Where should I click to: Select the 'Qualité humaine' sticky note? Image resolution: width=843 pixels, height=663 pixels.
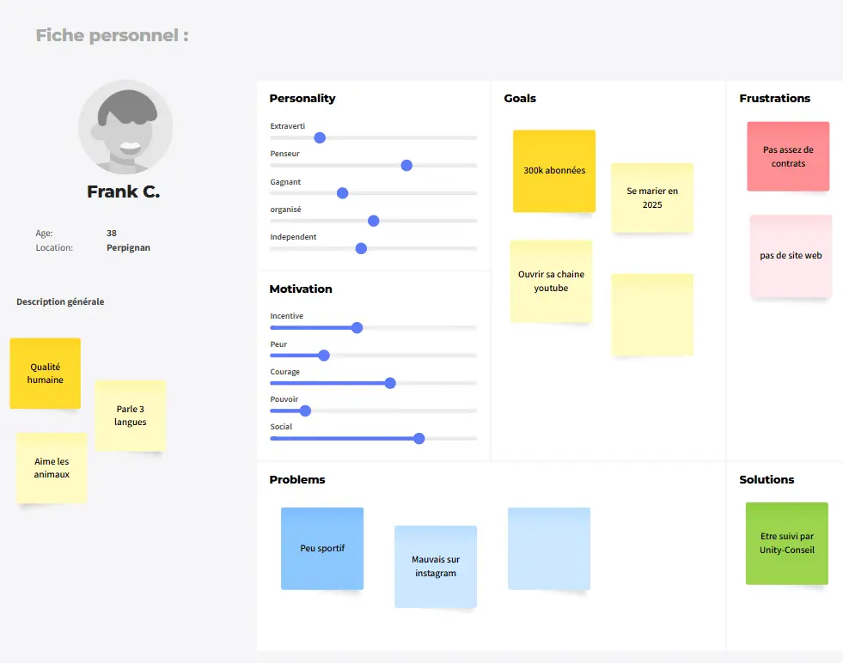click(46, 373)
